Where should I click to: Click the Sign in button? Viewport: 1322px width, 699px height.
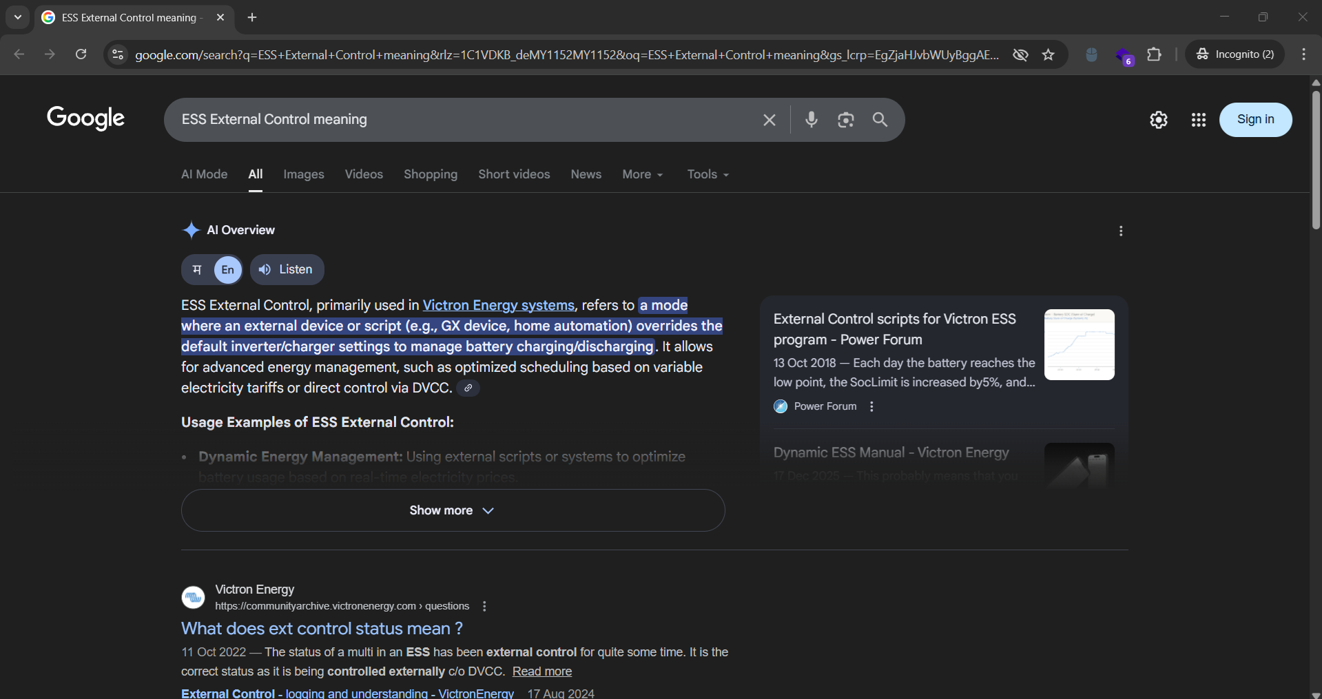pyautogui.click(x=1255, y=120)
